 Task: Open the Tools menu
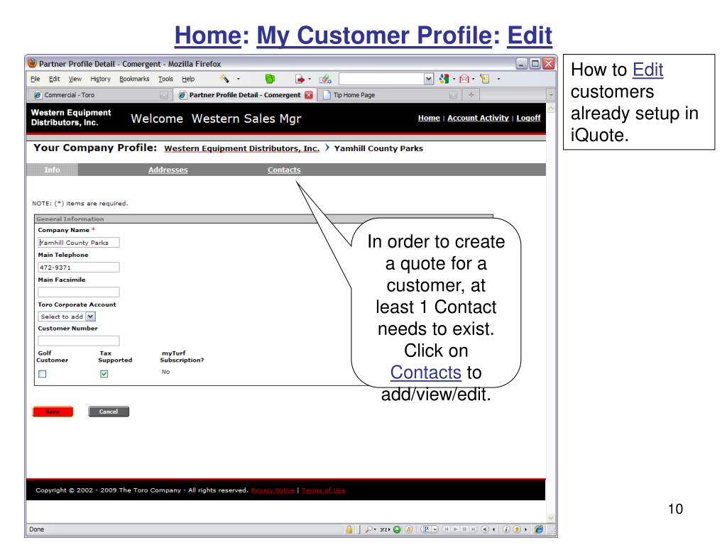coord(165,79)
